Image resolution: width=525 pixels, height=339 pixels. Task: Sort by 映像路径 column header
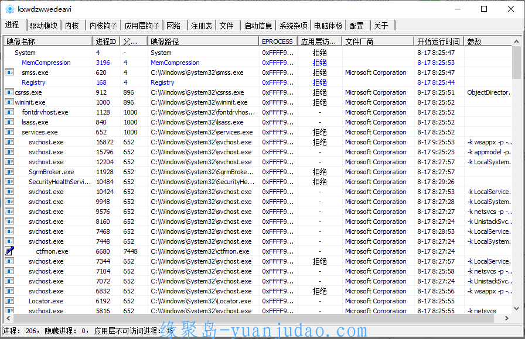[203, 41]
